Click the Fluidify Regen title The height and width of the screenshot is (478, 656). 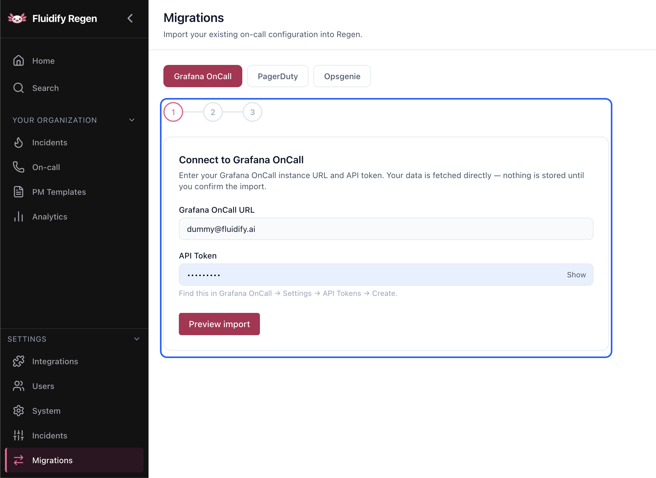pyautogui.click(x=65, y=19)
